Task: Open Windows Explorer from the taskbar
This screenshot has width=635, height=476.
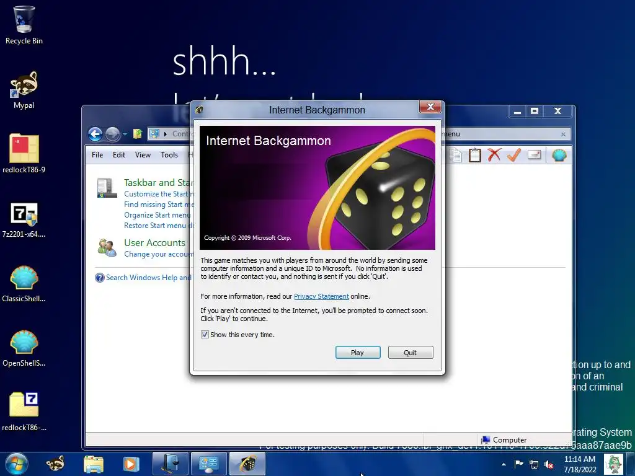Action: [94, 464]
